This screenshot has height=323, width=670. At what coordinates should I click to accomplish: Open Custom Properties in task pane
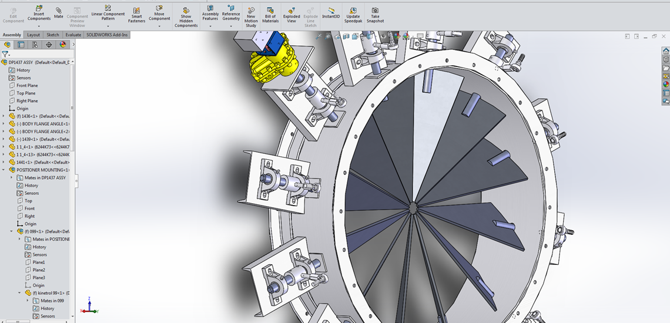[x=666, y=93]
